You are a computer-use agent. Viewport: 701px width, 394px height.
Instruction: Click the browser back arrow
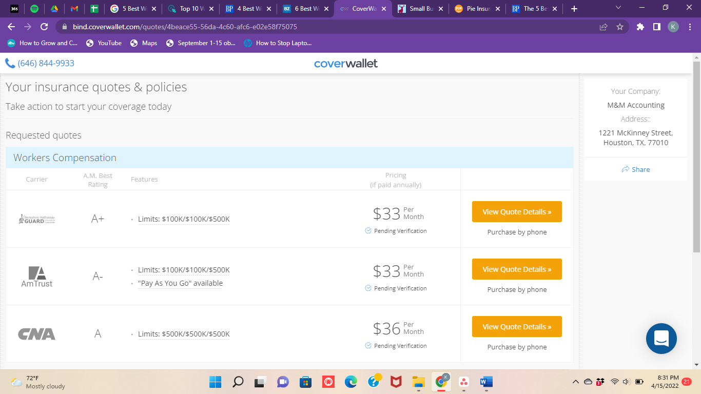11,27
